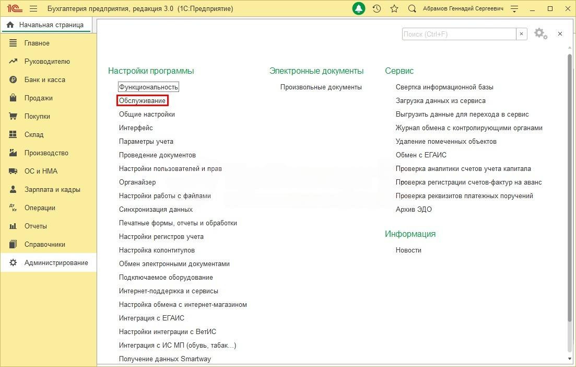Open Подключаемое оборудование

166,278
